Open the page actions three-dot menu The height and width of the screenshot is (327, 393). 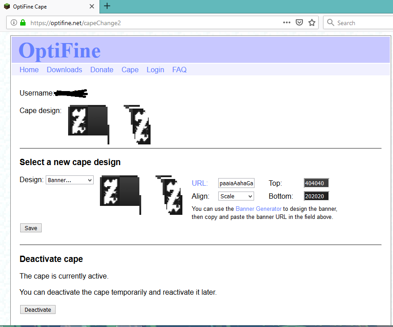(x=286, y=22)
